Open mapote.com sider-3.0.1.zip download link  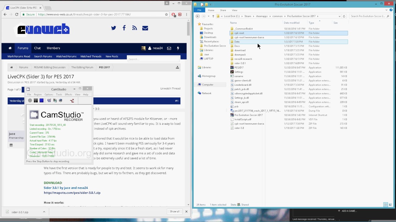72,193
